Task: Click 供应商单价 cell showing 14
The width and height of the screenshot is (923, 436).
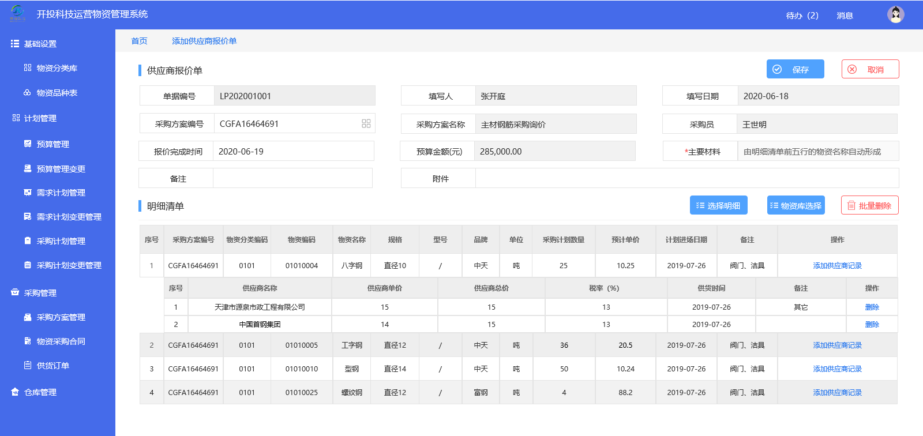Action: (385, 324)
